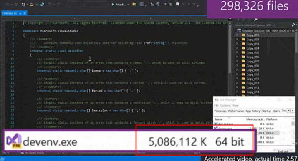Select the Copy_013 folder

tap(253, 87)
